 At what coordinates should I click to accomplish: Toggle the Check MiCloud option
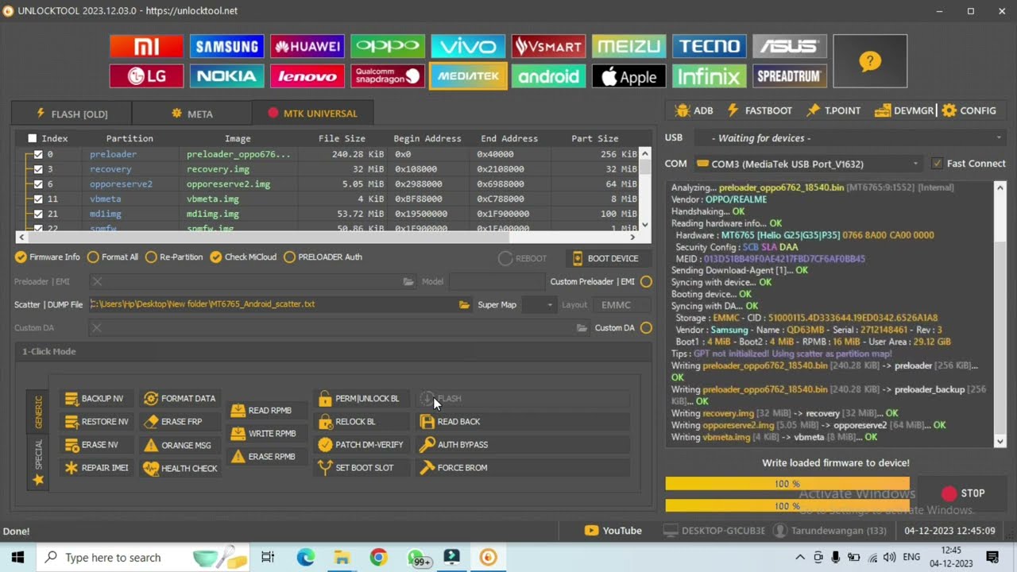pyautogui.click(x=243, y=257)
